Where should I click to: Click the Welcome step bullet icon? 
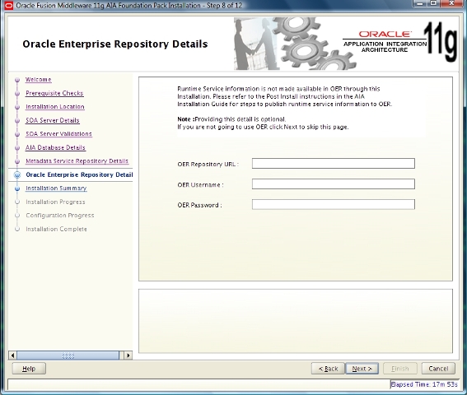(17, 80)
